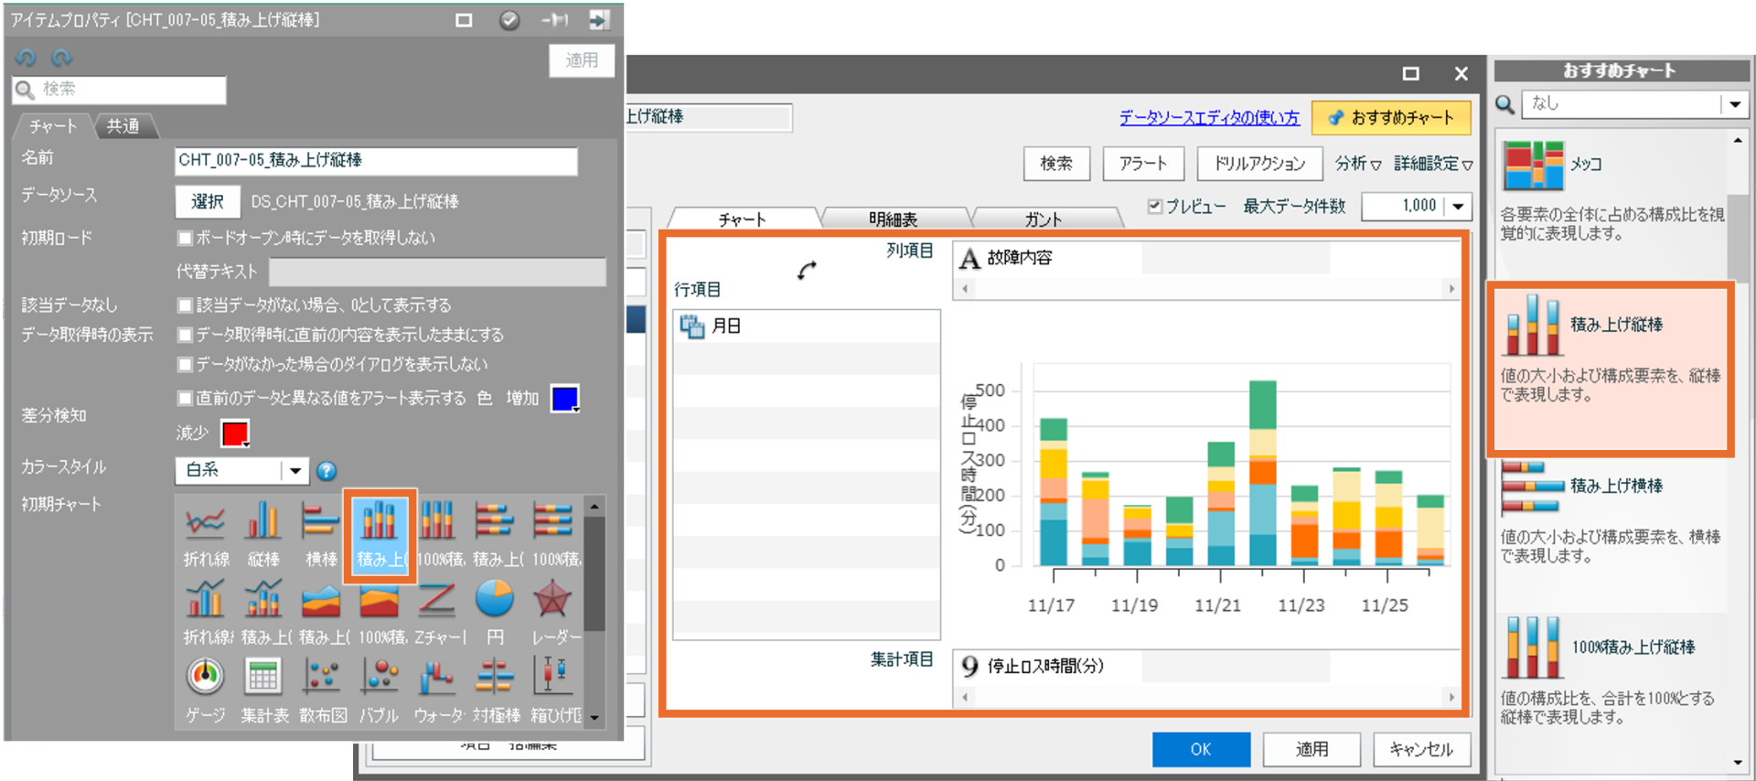
Task: Switch to the 明細表 tab
Action: (x=894, y=219)
